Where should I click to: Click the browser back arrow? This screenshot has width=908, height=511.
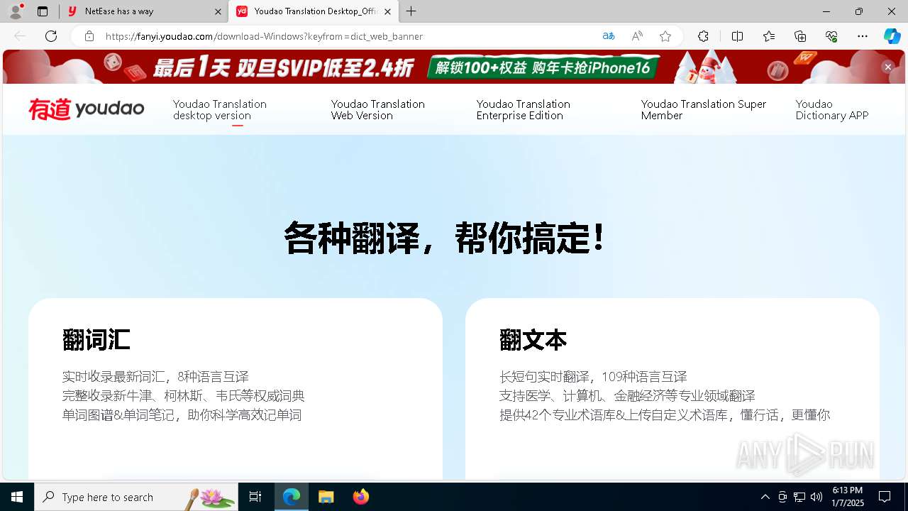point(20,36)
